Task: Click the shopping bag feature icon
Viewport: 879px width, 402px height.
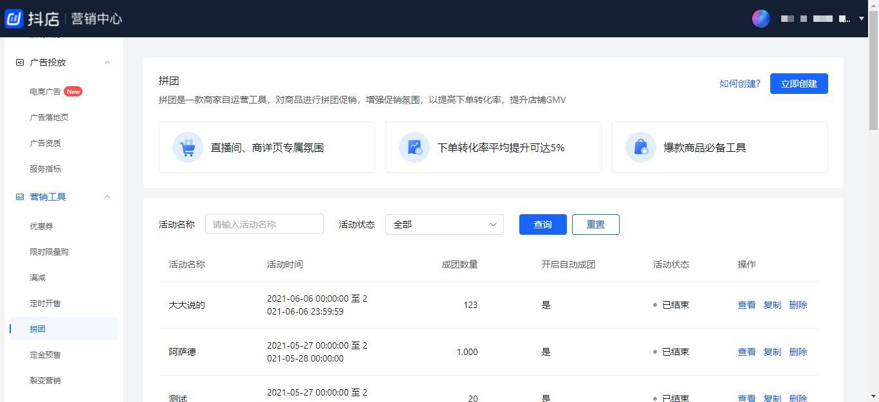Action: (x=640, y=147)
